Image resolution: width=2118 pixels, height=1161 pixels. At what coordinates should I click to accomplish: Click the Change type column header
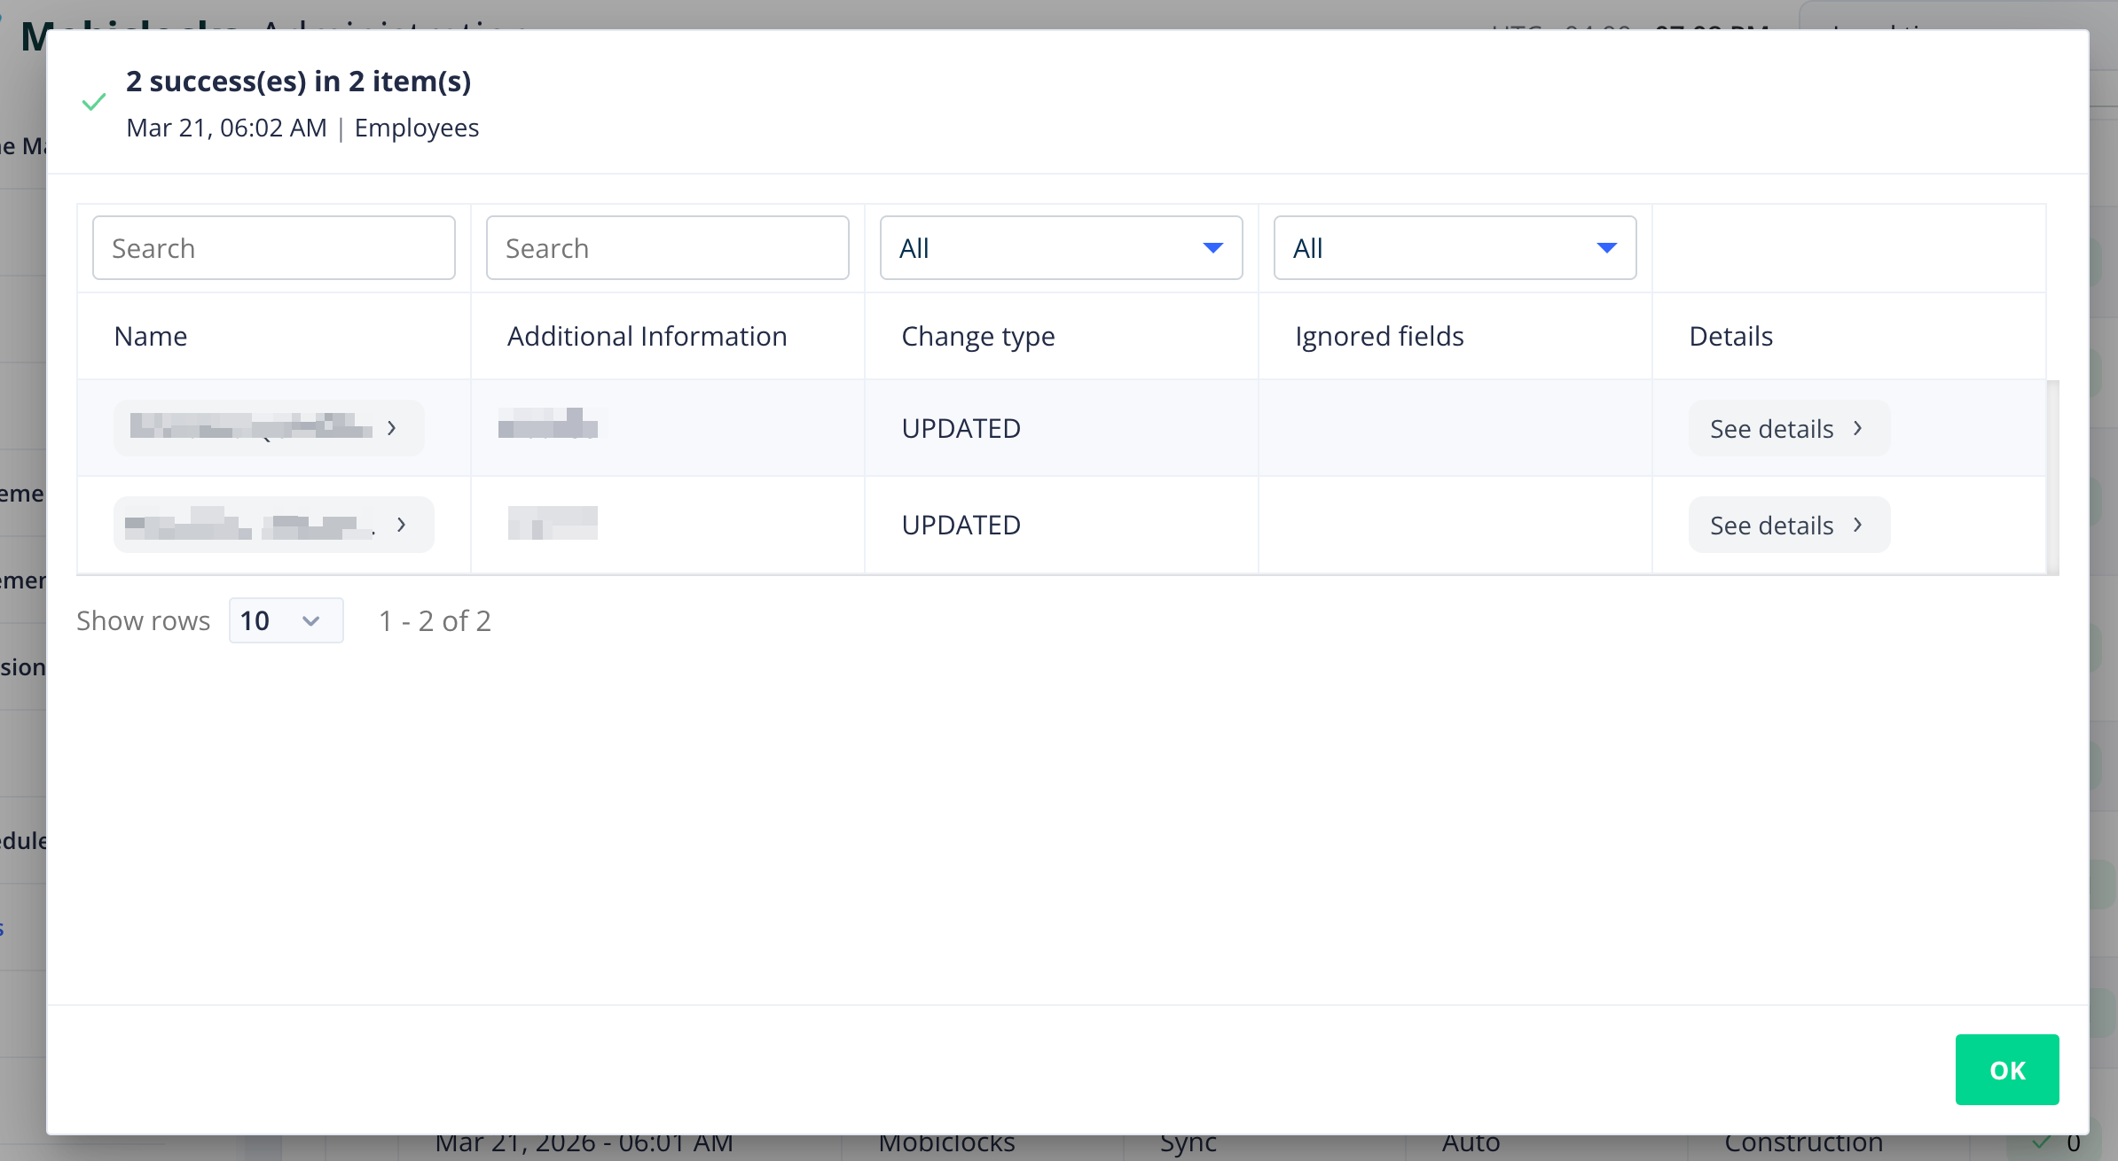977,336
